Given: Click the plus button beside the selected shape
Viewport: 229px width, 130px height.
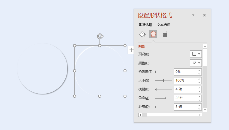Looking at the screenshot, I should coord(131,50).
